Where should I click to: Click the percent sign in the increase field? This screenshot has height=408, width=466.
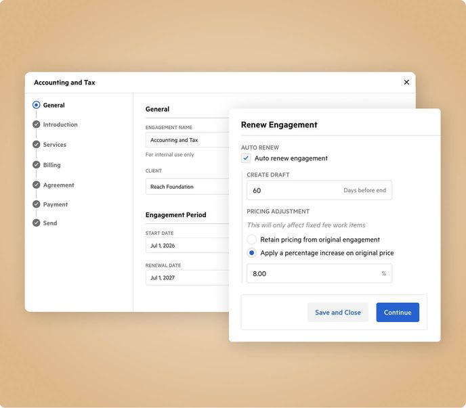[x=383, y=273]
